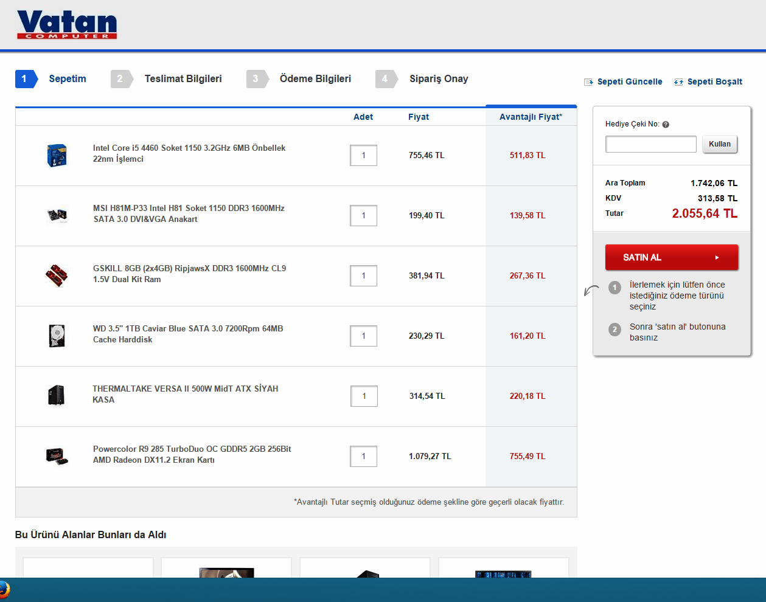Viewport: 766px width, 602px height.
Task: Click the Vatan Computer logo
Action: point(67,25)
